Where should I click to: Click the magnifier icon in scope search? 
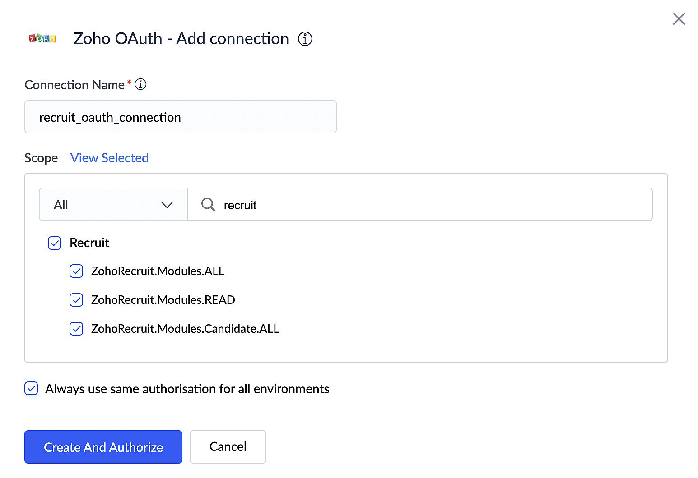click(208, 205)
